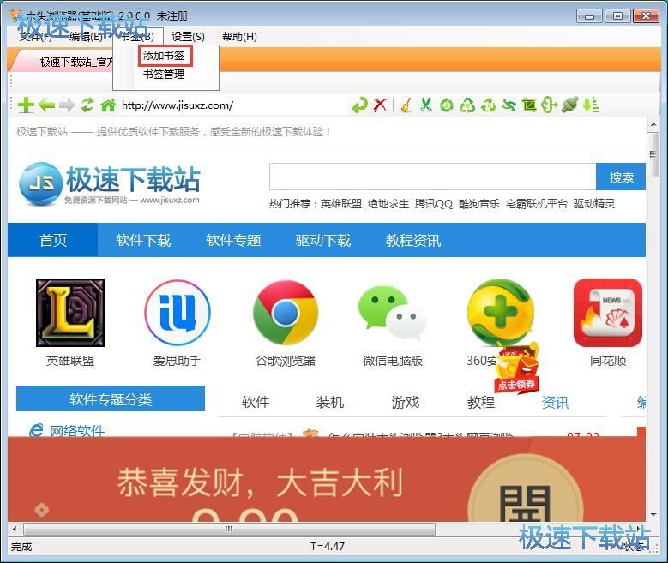This screenshot has width=668, height=563.
Task: Open the 英雄联盟 game icon
Action: point(70,313)
